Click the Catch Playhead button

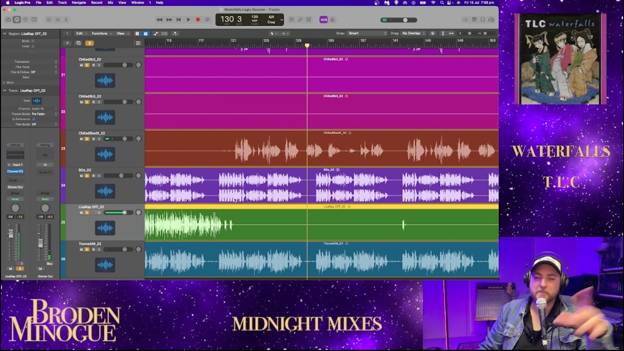(175, 33)
